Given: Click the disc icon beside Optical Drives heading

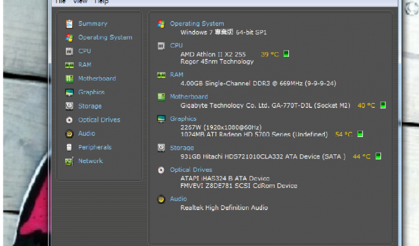Looking at the screenshot, I should 161,170.
